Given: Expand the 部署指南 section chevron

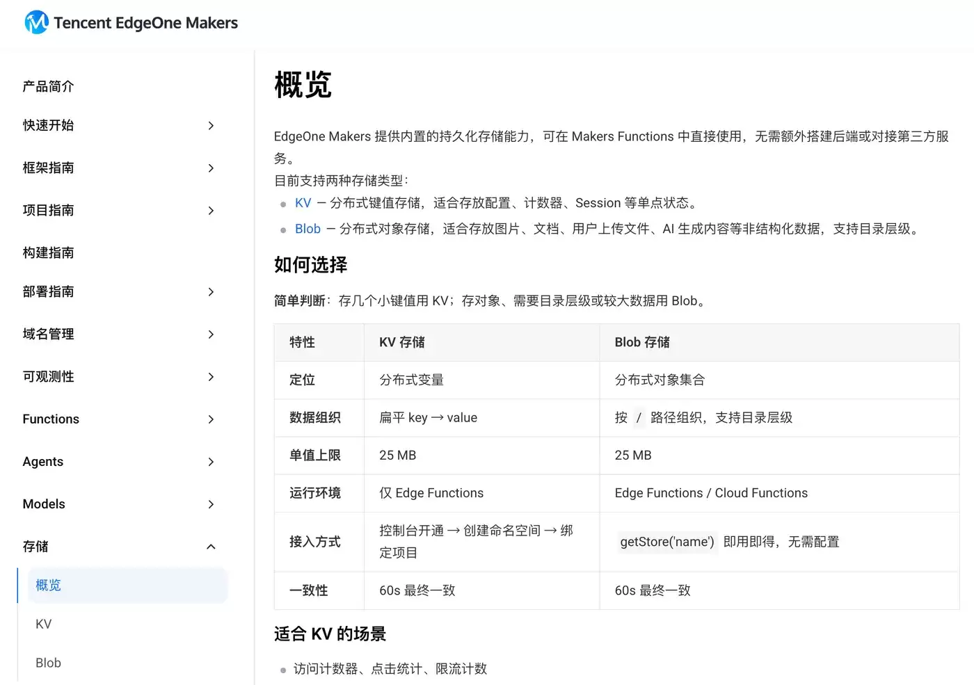Looking at the screenshot, I should [211, 291].
